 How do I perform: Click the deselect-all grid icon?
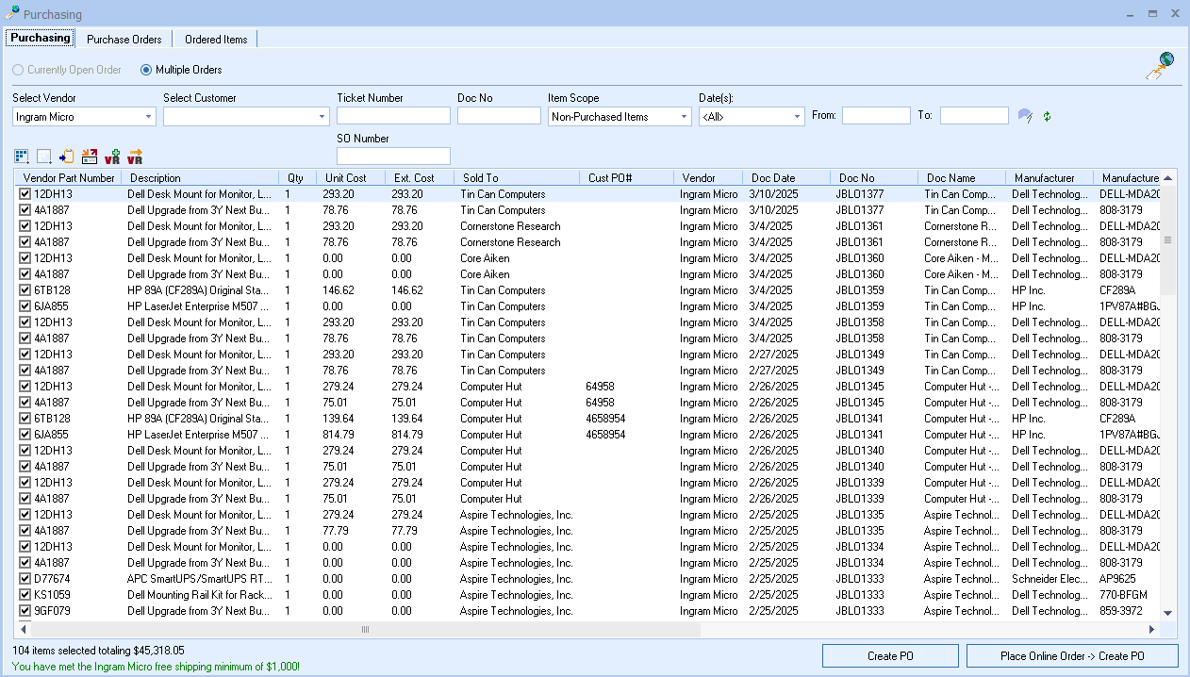point(44,157)
